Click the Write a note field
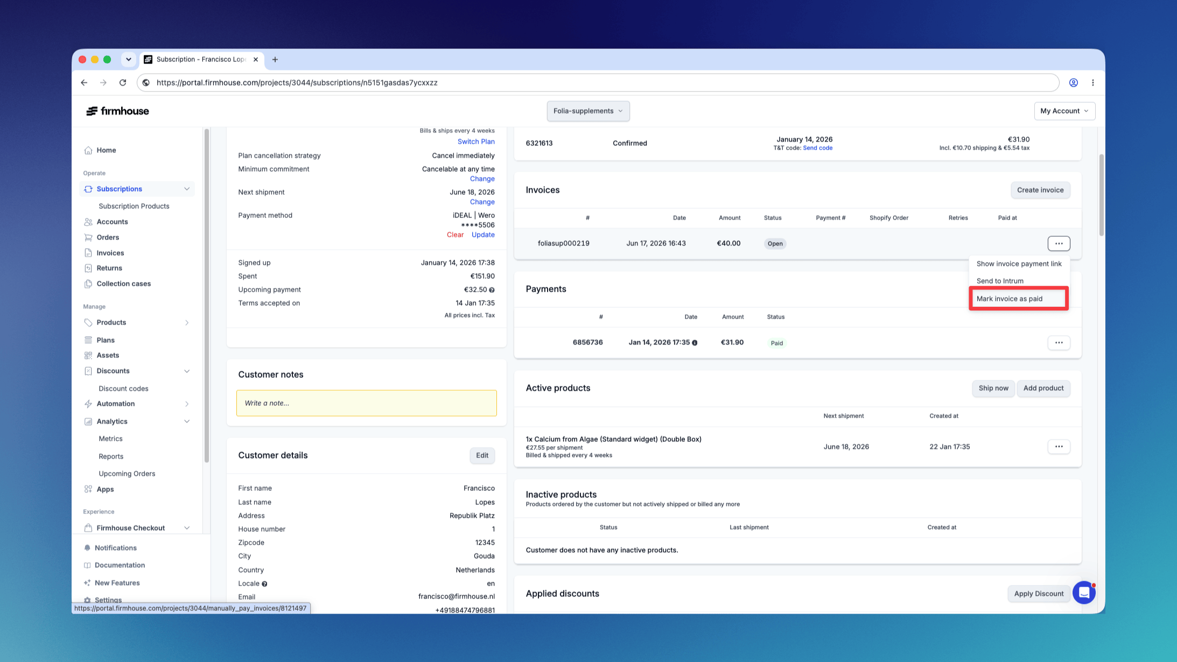Viewport: 1177px width, 662px height. click(x=366, y=403)
